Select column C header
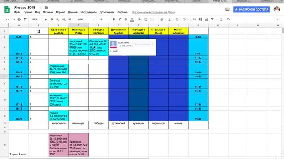The height and width of the screenshot is (159, 284). 59,25
